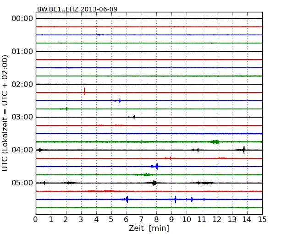Image resolution: width=298 pixels, height=238 pixels.
Task: Click the x-axis tick label 8
Action: 156,220
